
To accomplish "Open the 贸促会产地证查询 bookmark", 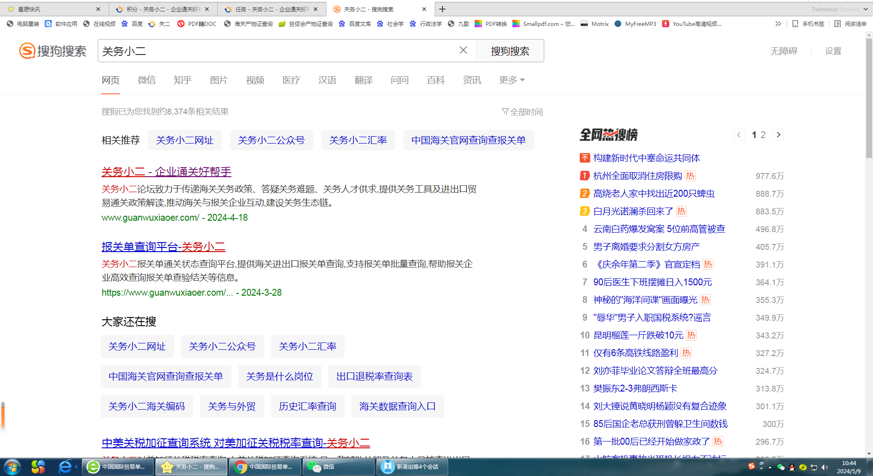I will (306, 24).
